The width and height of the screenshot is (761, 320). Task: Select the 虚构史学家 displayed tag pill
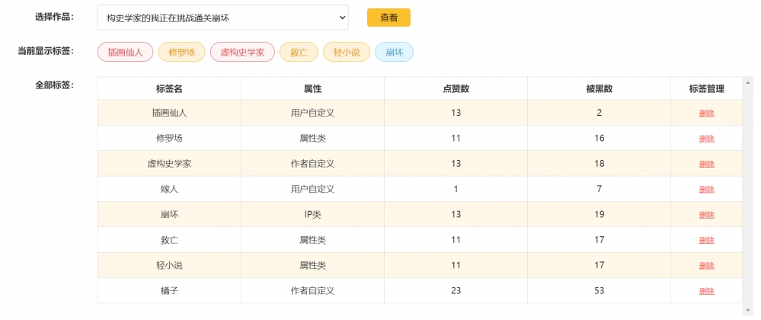pyautogui.click(x=242, y=52)
